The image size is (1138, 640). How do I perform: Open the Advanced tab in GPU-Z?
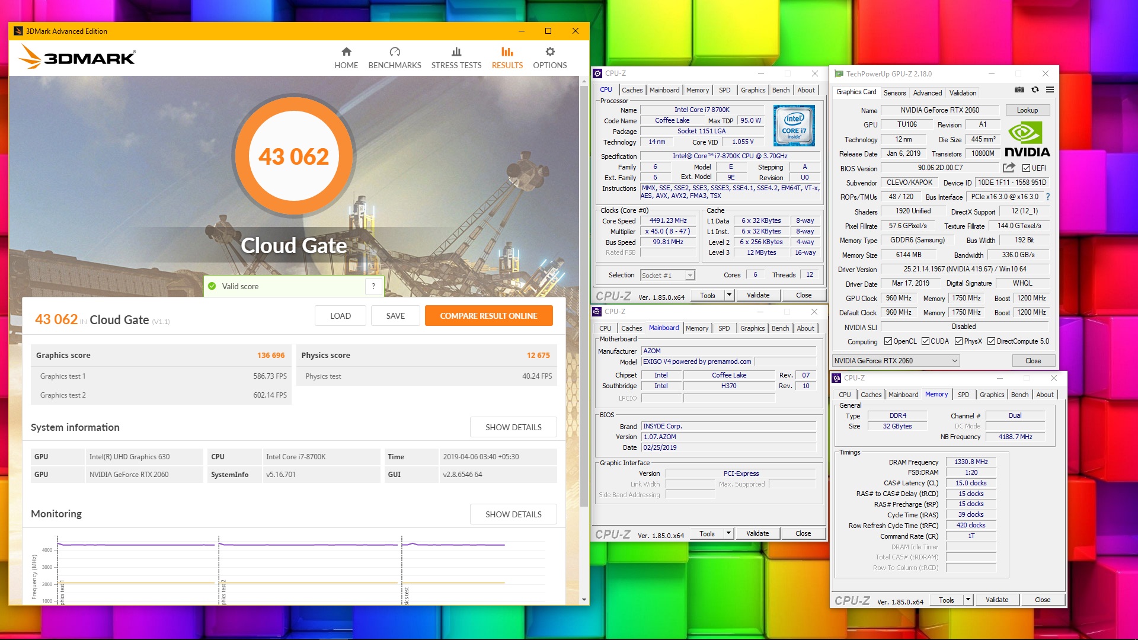[928, 93]
